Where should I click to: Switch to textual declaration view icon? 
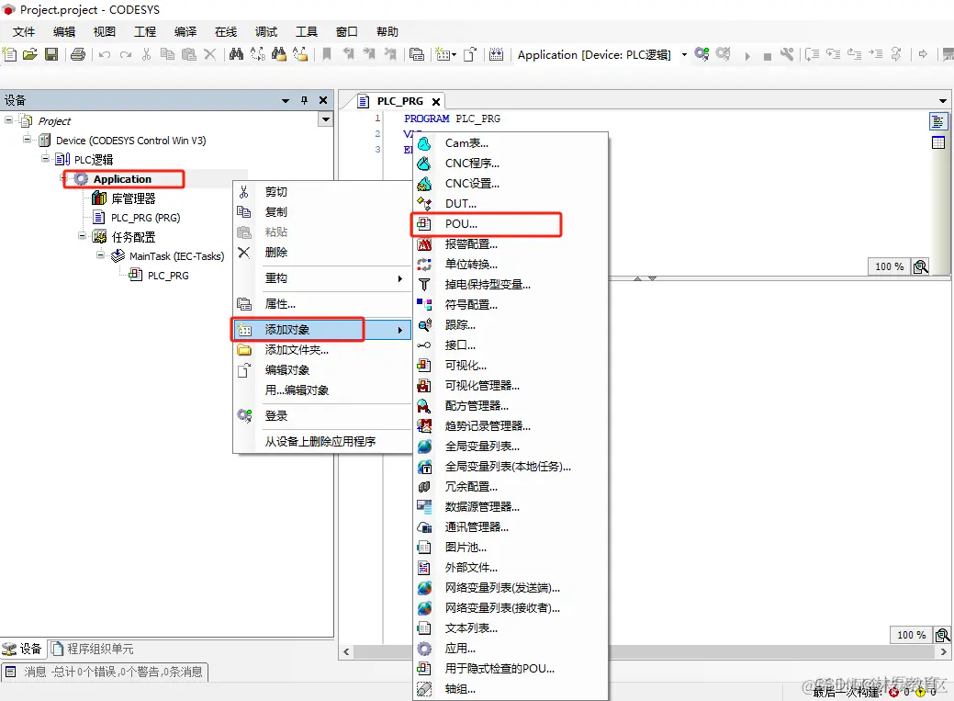click(937, 121)
